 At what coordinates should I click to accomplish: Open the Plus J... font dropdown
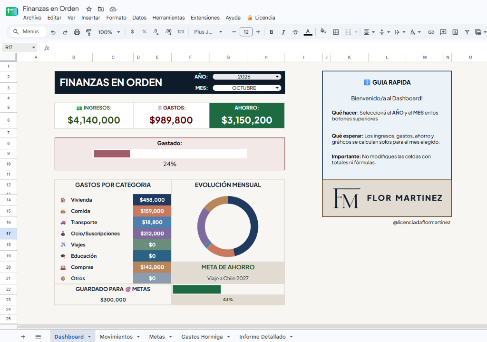click(208, 32)
